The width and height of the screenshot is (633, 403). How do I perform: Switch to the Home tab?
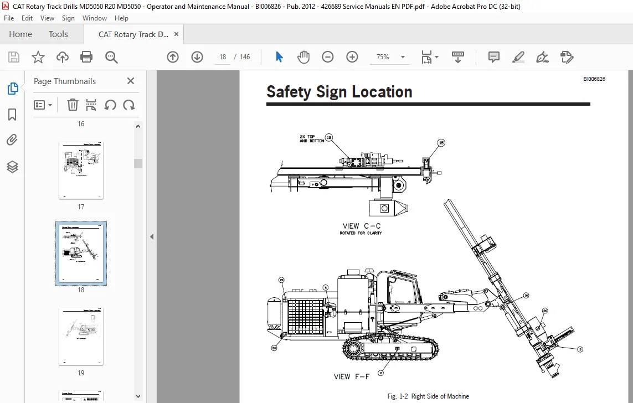click(20, 34)
